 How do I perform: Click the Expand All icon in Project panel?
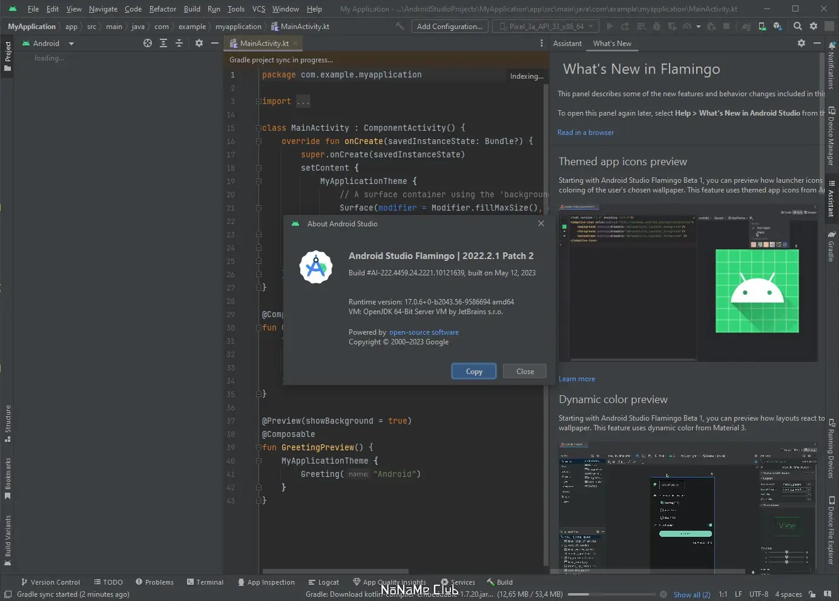click(x=163, y=43)
